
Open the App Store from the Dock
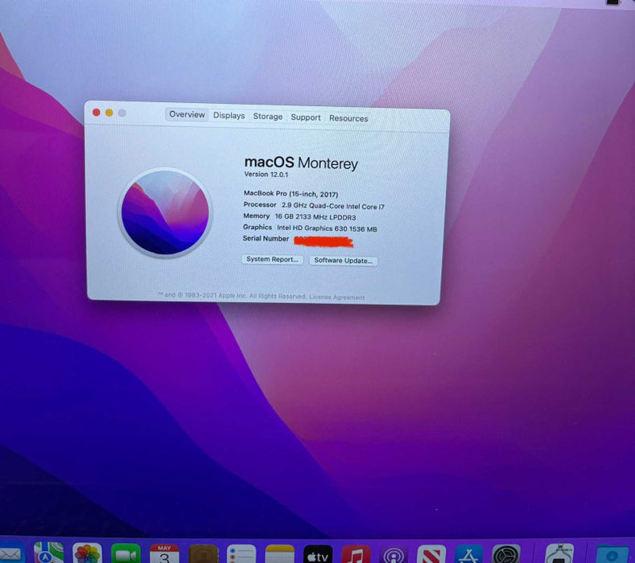coord(469,554)
